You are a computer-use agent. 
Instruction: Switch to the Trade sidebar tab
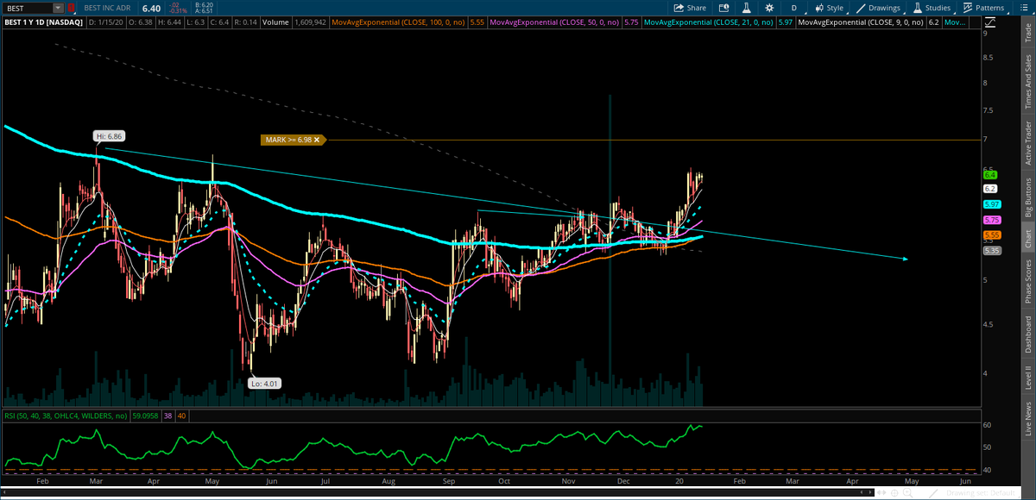(x=1027, y=34)
